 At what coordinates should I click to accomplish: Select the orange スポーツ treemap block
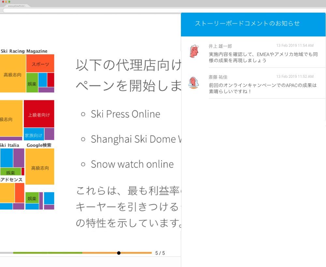tap(40, 63)
